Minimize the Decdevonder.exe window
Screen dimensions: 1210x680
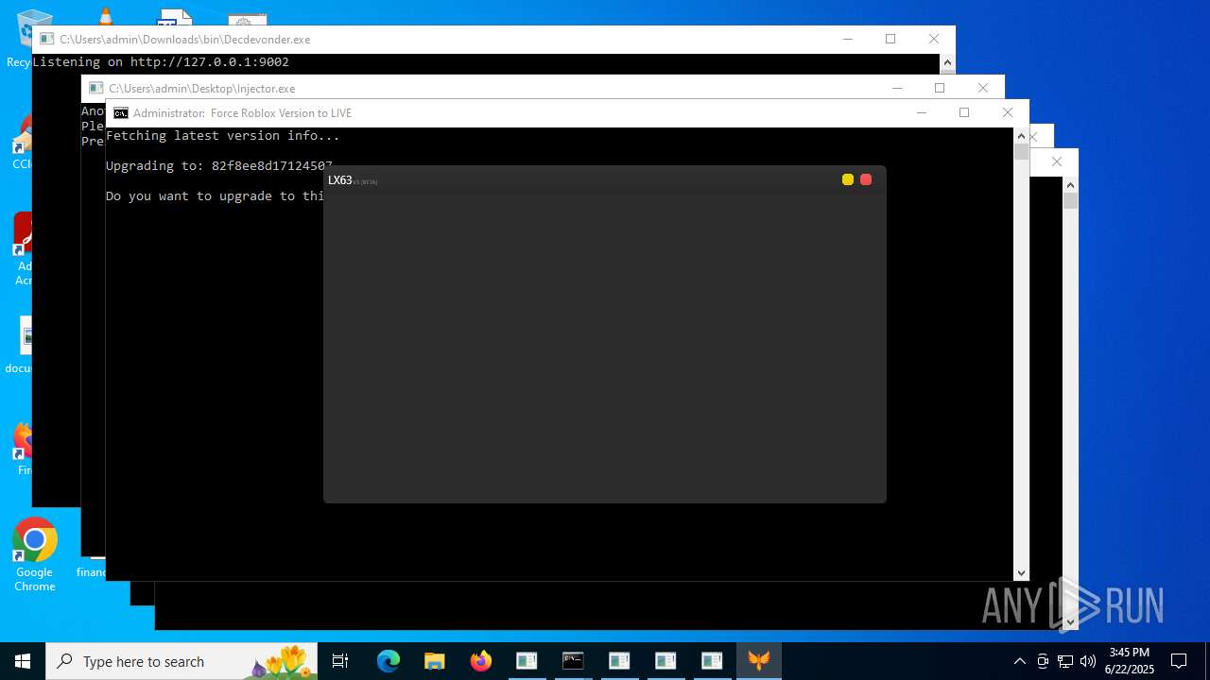point(848,39)
